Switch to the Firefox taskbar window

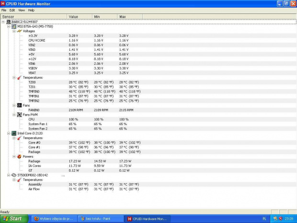55,219
